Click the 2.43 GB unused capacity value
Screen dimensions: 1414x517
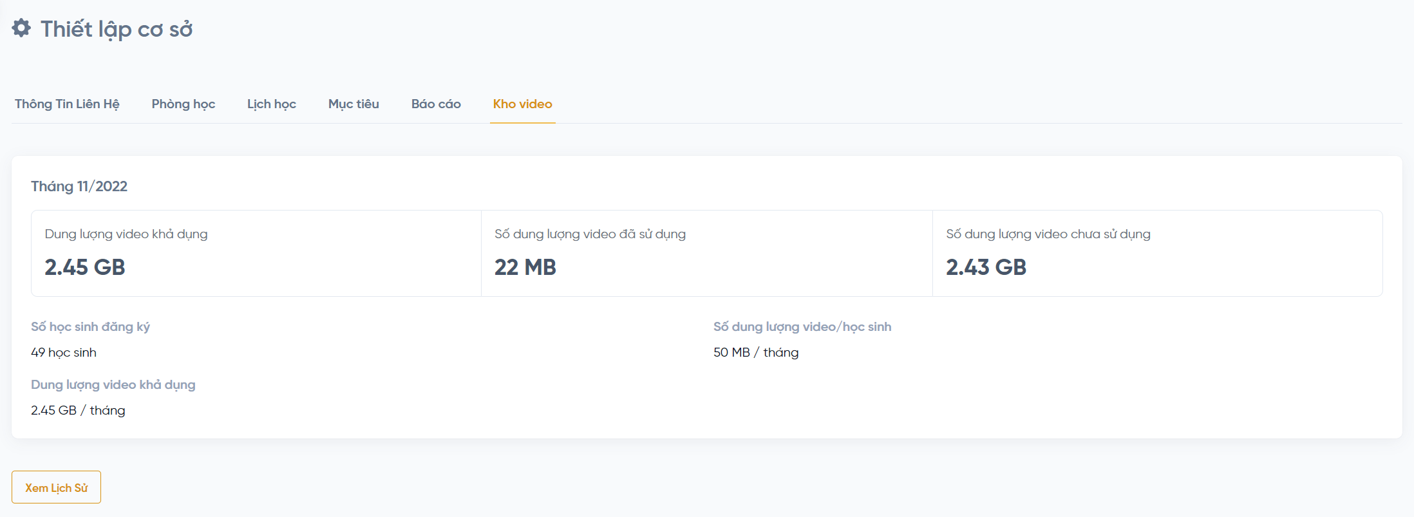[x=986, y=267]
